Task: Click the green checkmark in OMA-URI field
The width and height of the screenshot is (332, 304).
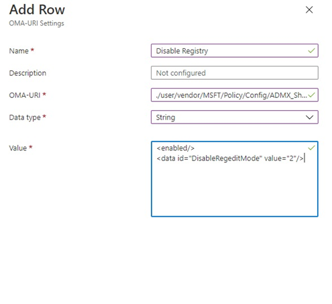Action: 311,95
